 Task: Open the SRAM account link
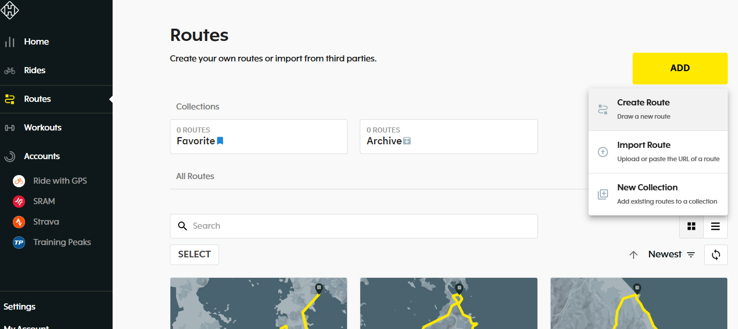coord(44,201)
